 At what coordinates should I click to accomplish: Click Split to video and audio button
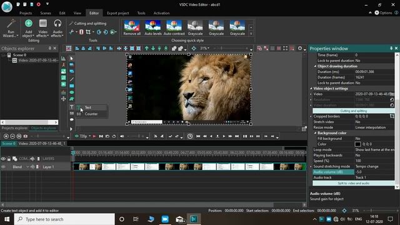coord(354,183)
